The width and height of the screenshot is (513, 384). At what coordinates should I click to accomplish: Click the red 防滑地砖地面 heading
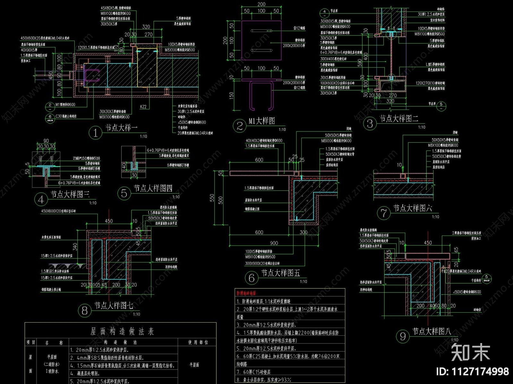point(247,293)
